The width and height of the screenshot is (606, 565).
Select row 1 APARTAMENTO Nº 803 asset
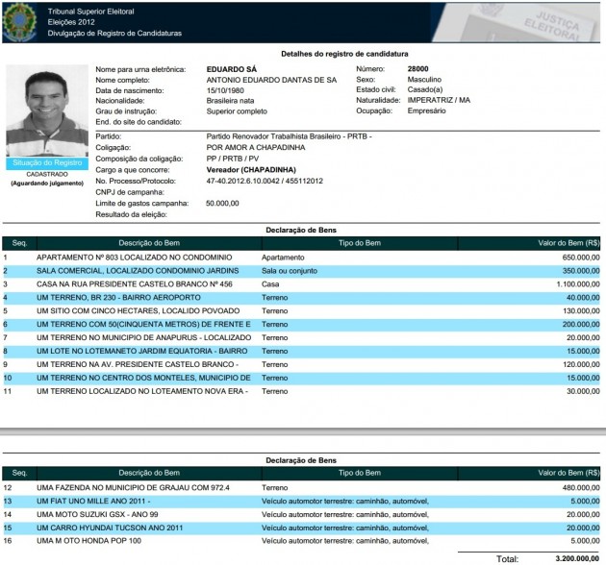point(143,258)
